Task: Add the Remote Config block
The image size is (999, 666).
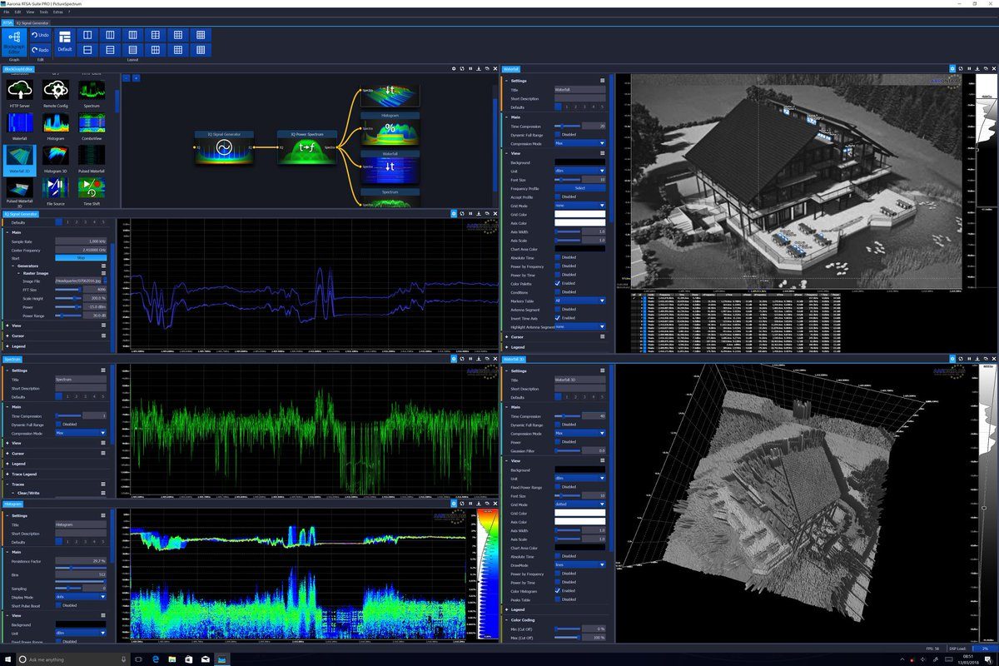Action: tap(56, 92)
